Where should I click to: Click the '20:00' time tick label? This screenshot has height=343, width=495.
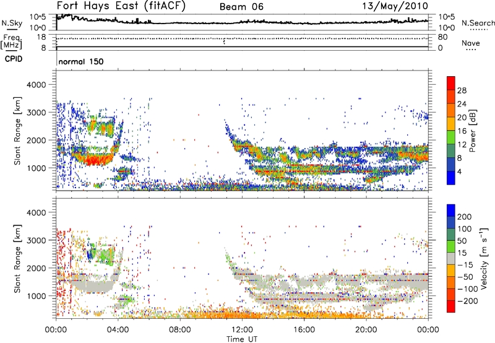[x=366, y=330]
